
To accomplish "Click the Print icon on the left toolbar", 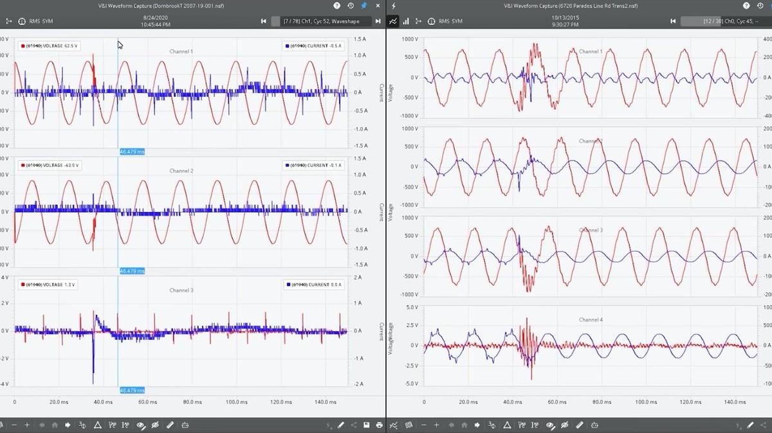I will [x=380, y=425].
